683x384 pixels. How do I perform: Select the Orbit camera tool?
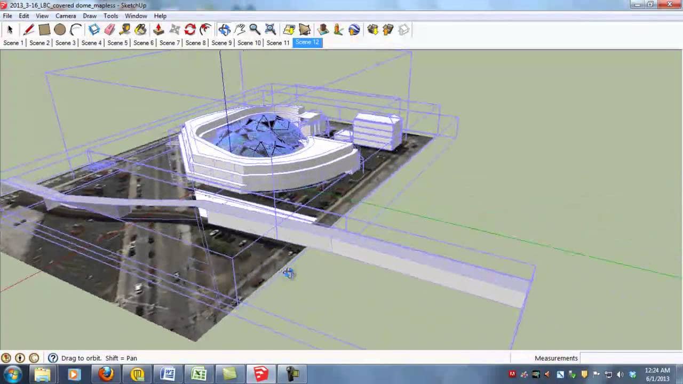pos(224,30)
